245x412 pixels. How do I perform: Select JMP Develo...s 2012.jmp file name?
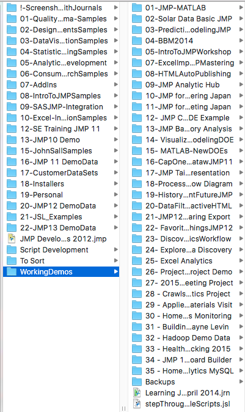tap(64, 238)
